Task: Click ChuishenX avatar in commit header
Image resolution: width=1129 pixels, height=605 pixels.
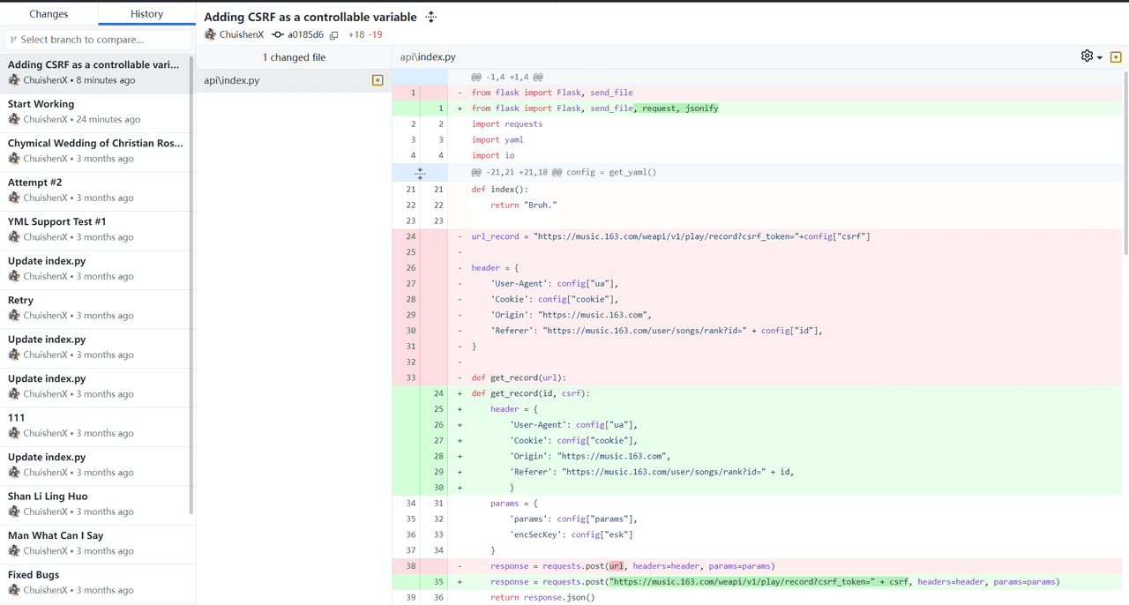Action: click(x=210, y=34)
